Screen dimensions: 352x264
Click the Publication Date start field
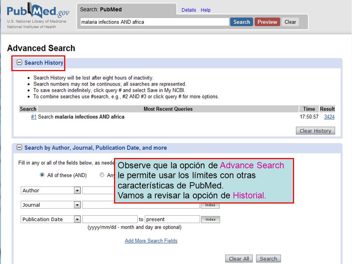[x=110, y=219]
